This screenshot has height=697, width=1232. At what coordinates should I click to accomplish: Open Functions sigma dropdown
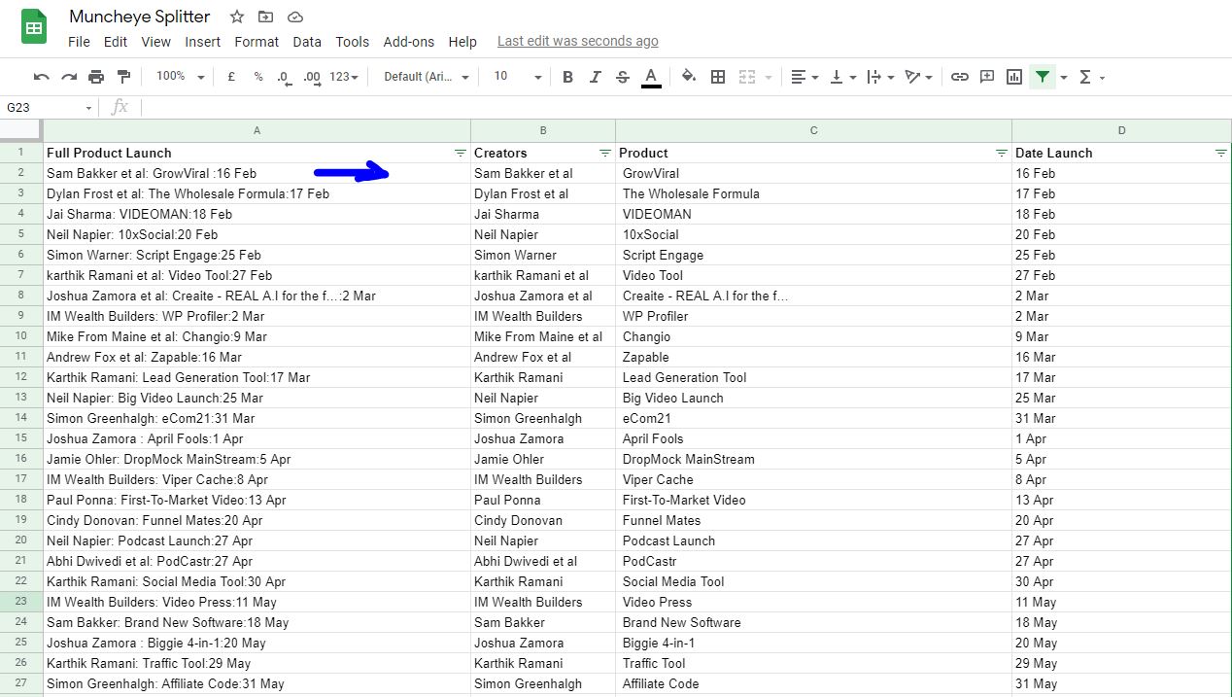coord(1092,77)
